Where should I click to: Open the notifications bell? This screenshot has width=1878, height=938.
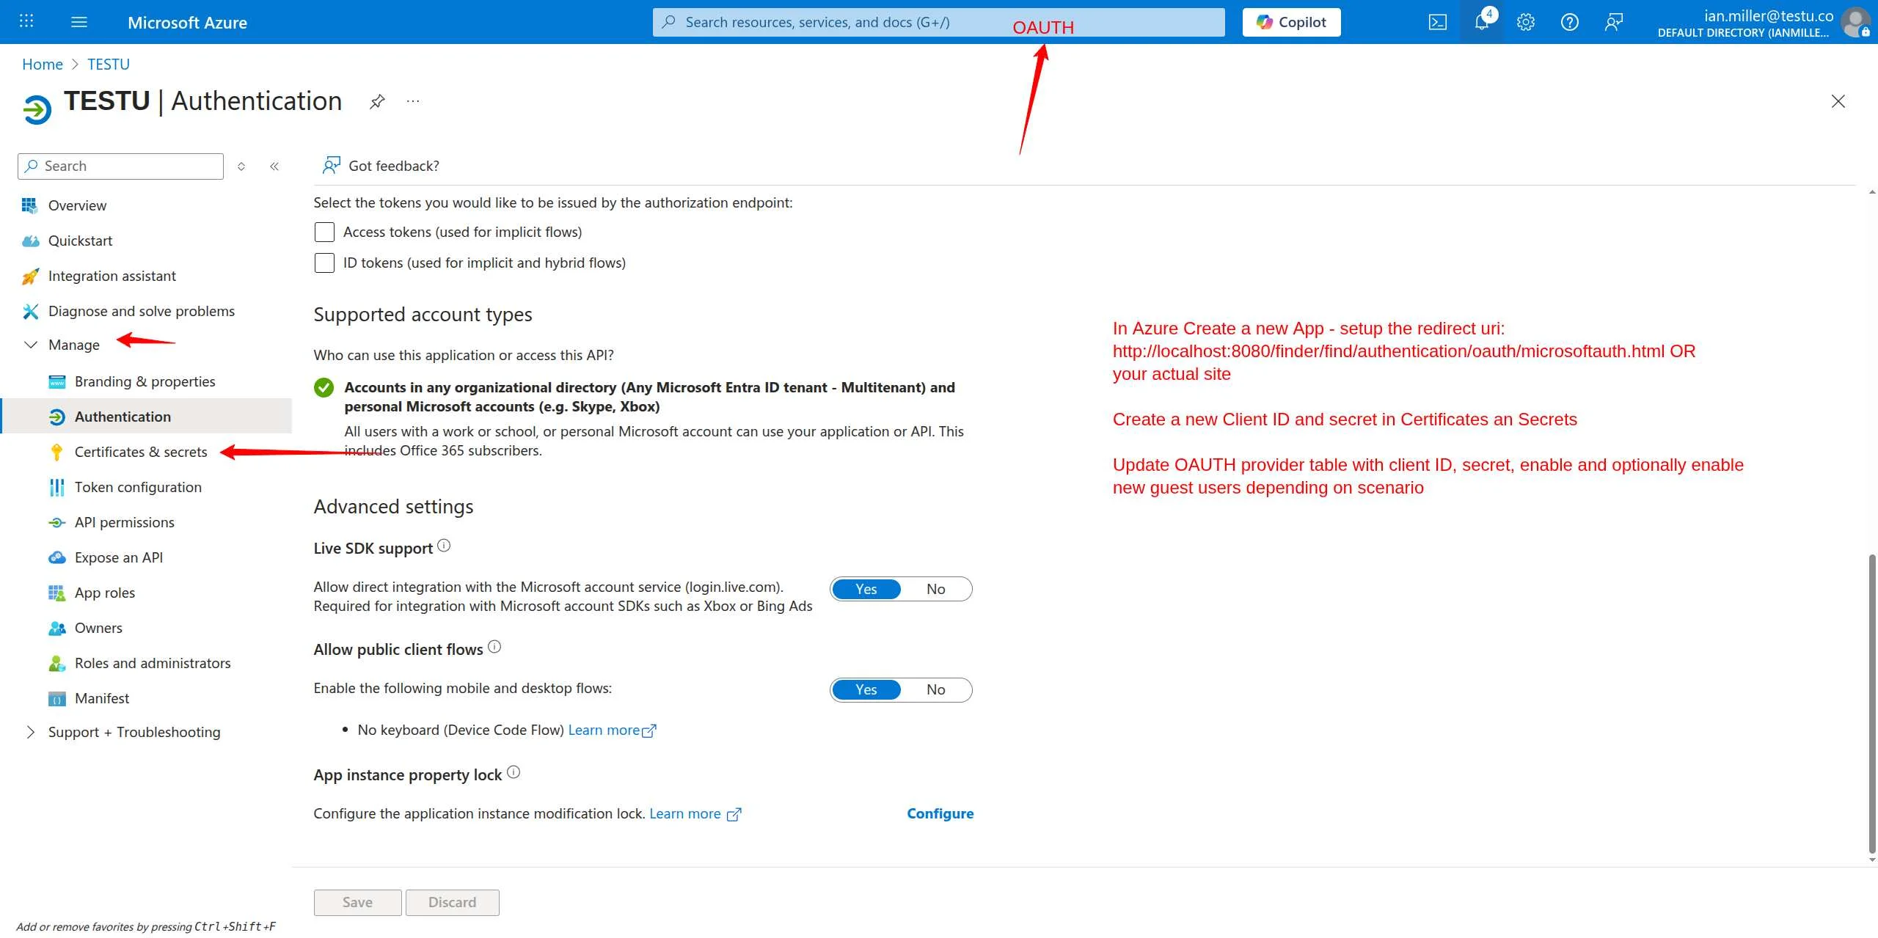tap(1481, 22)
